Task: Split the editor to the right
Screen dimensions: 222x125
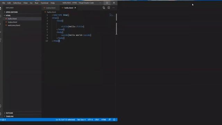Action: [x=109, y=8]
